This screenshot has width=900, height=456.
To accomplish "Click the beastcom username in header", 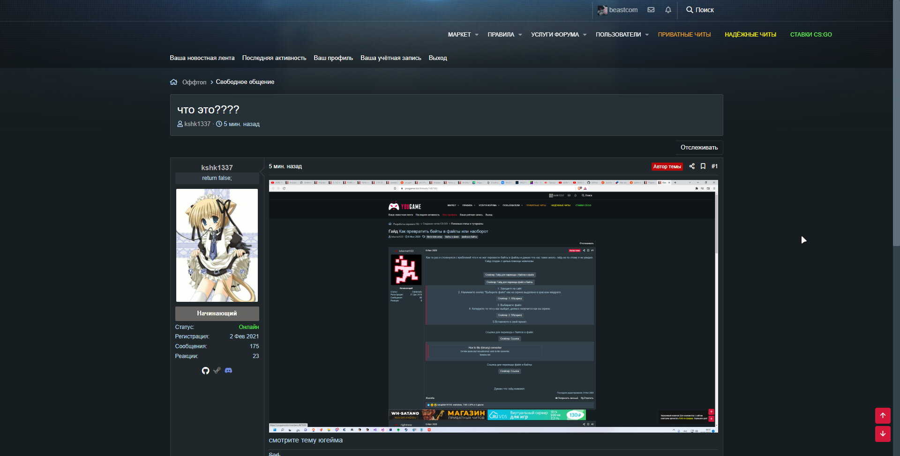I will pyautogui.click(x=623, y=10).
